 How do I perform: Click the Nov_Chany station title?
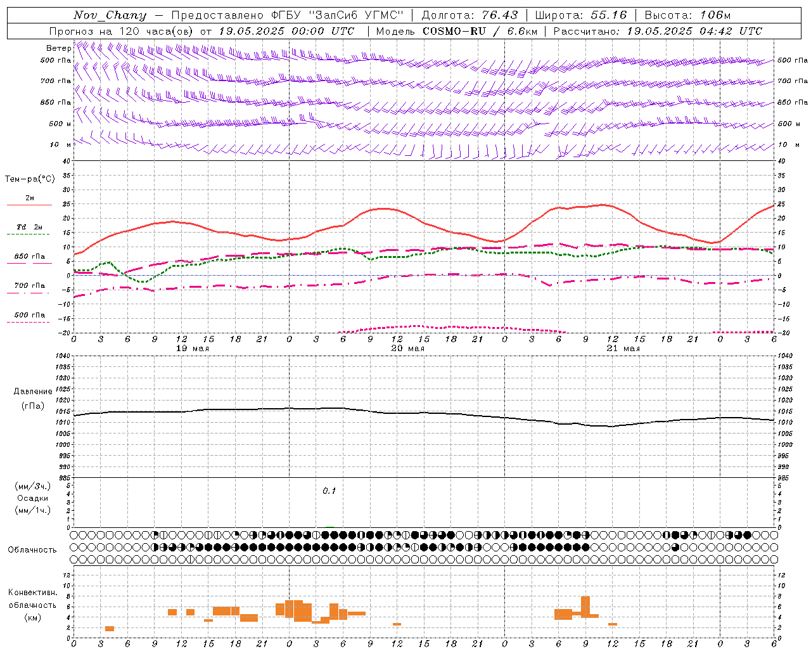(x=110, y=15)
